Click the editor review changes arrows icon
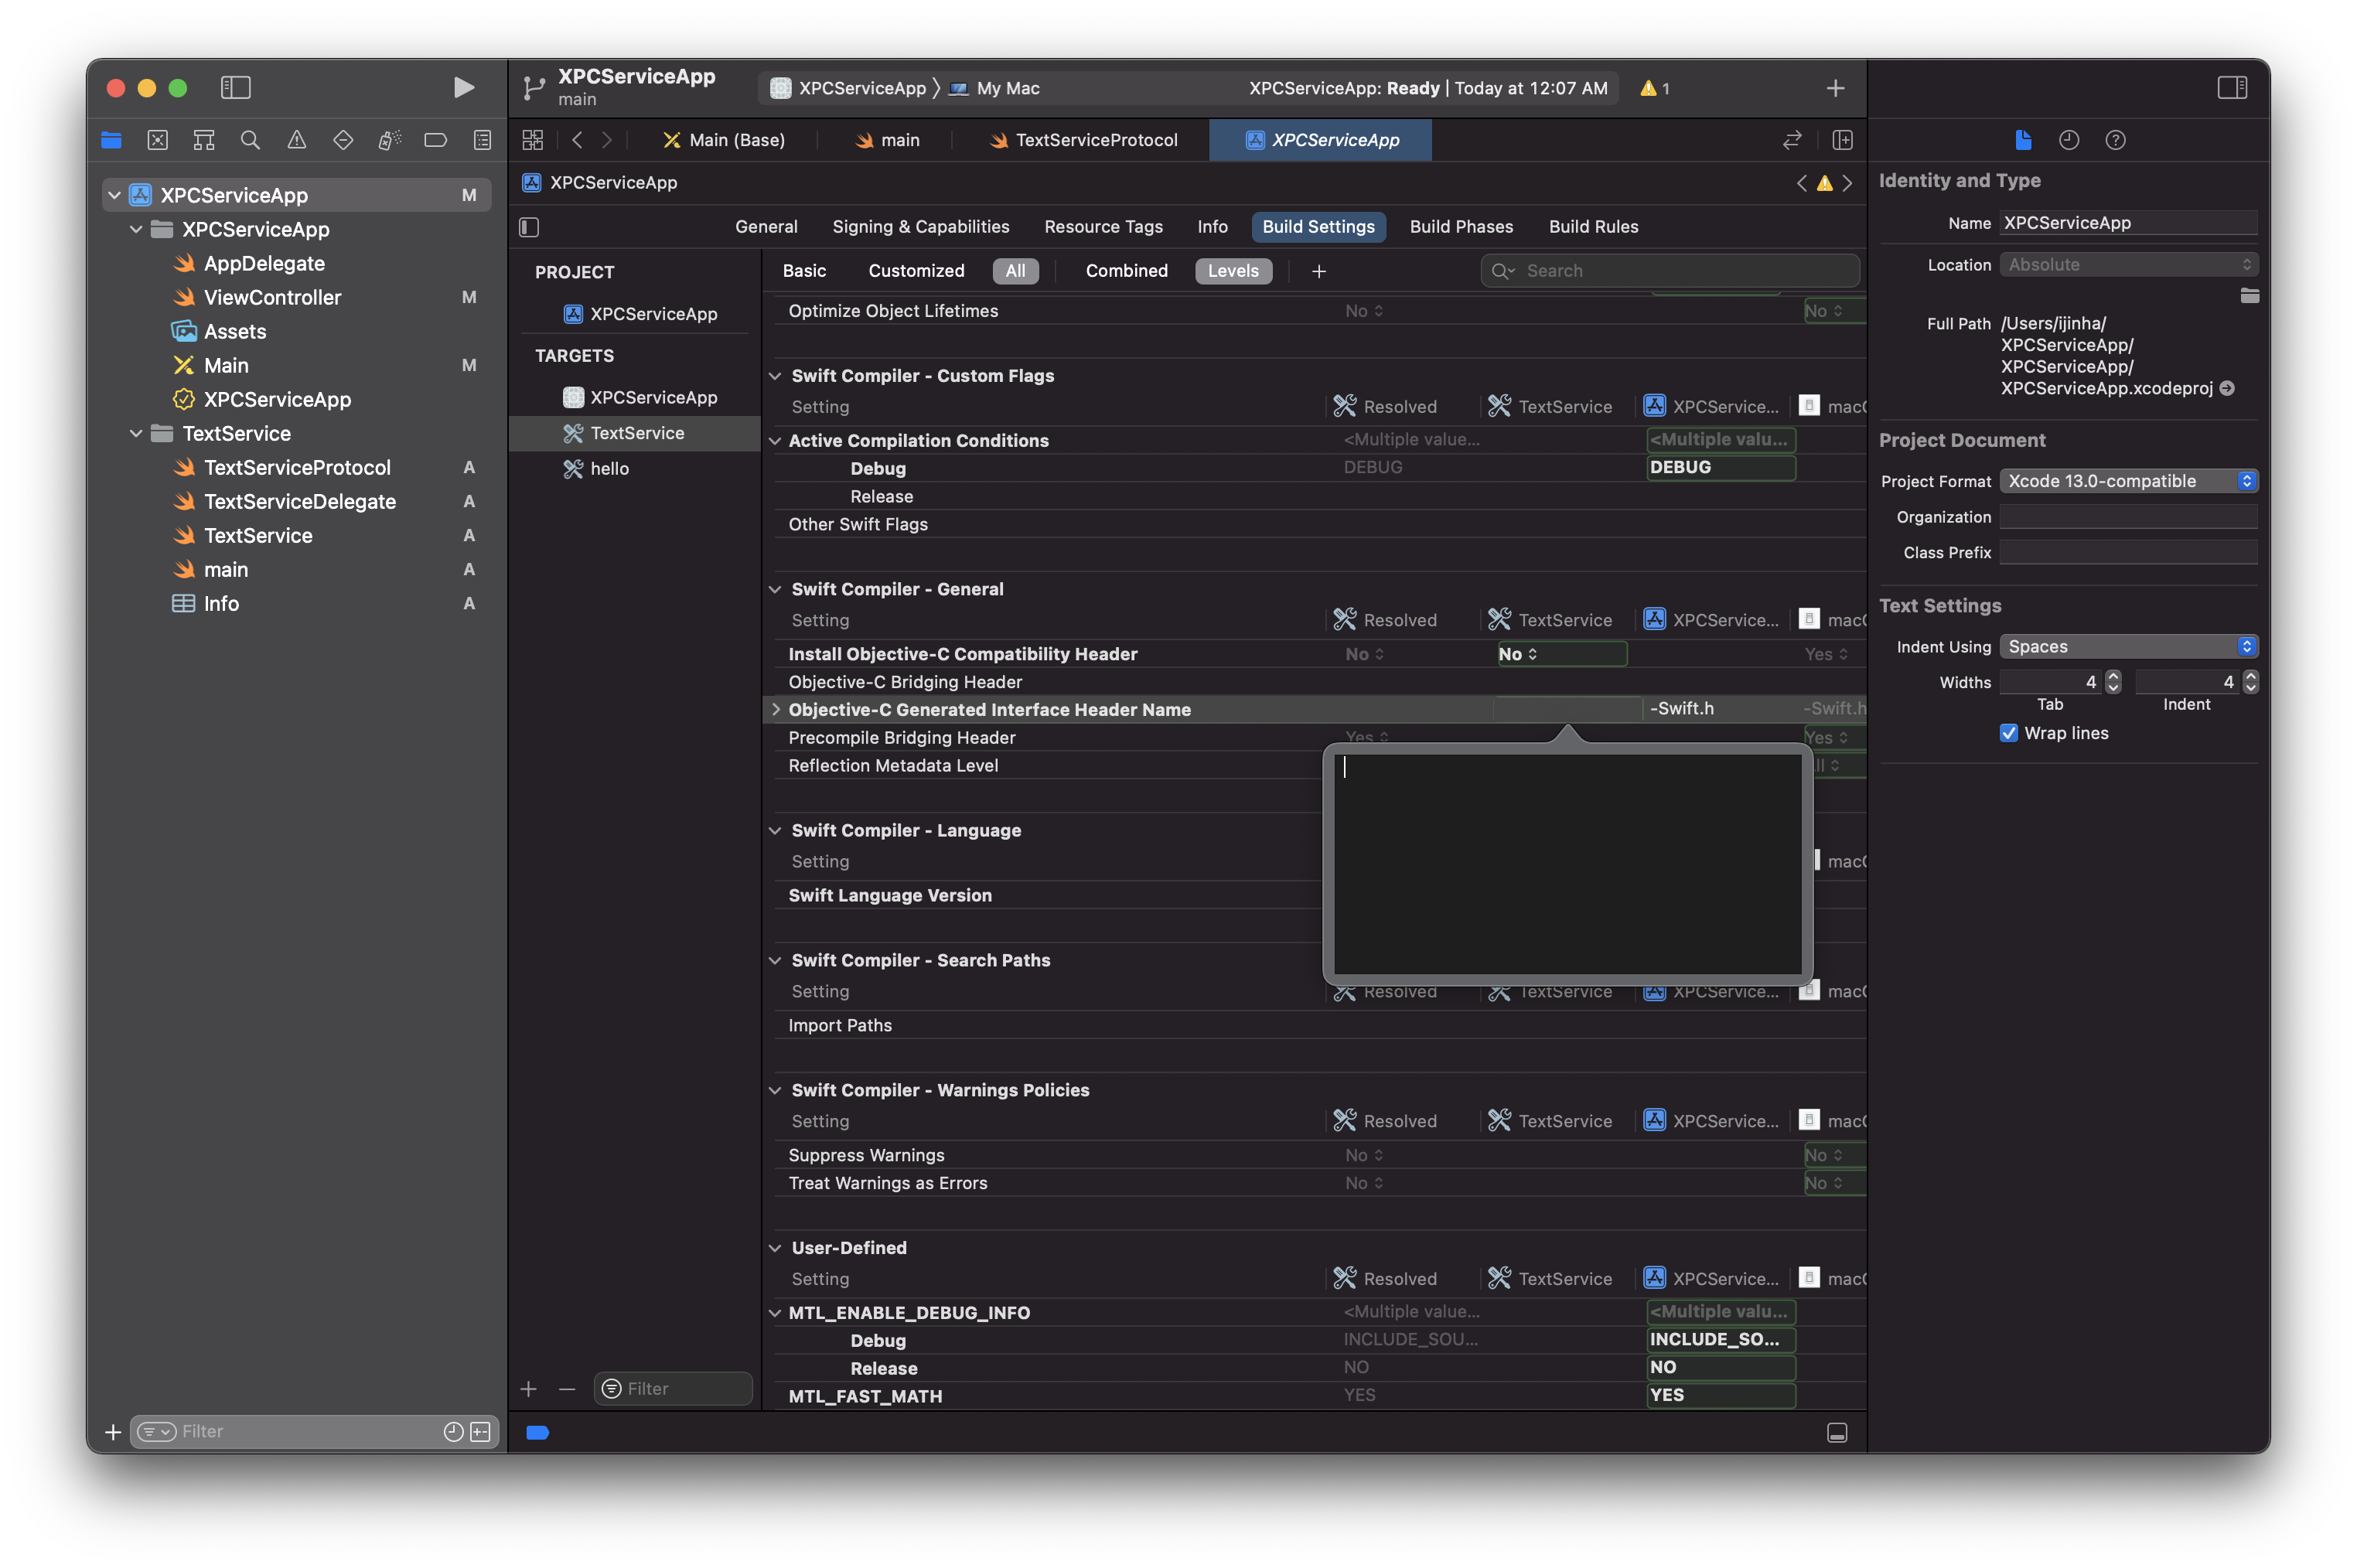Image resolution: width=2357 pixels, height=1568 pixels. [1792, 140]
